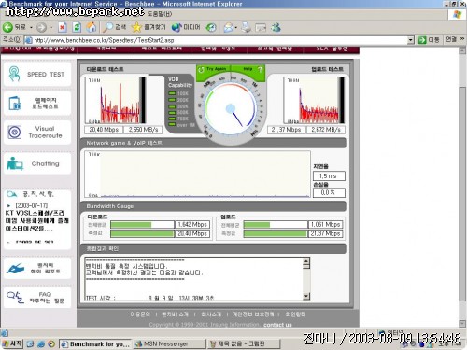
Task: Click the Refresh page icon
Action: pyautogui.click(x=77, y=27)
